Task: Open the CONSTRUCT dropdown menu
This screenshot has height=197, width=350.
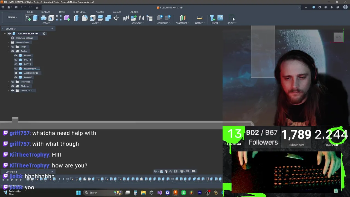Action: (182, 23)
